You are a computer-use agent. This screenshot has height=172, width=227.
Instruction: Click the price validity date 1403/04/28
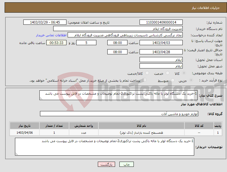pos(161,52)
